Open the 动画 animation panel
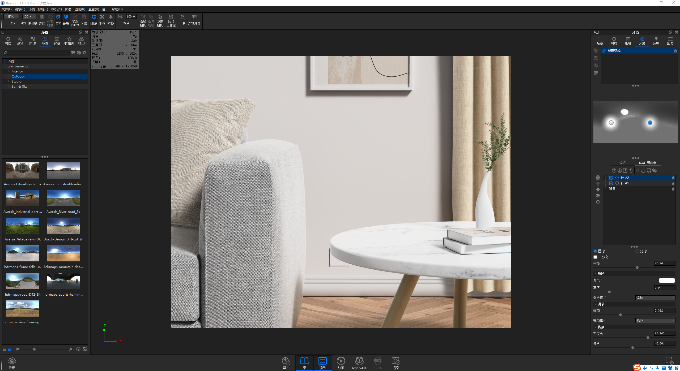Screen dimensions: 680x371 click(341, 363)
